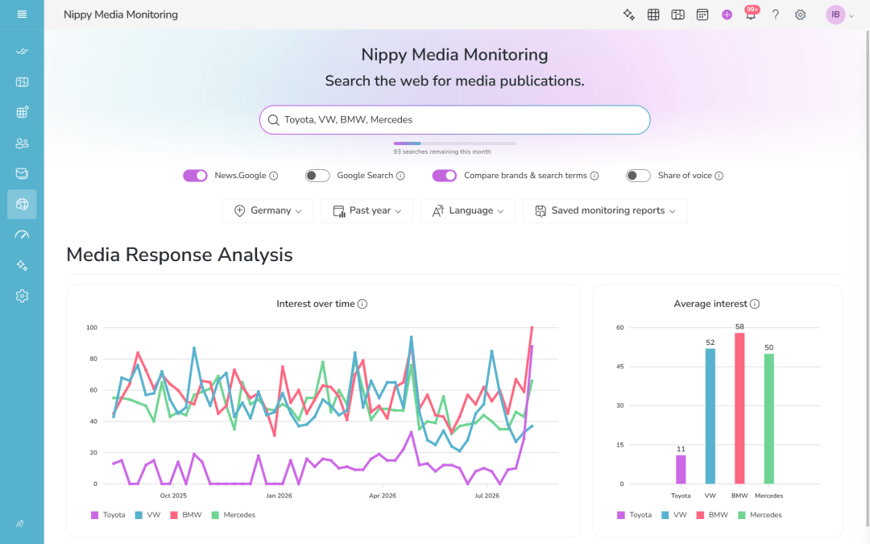Open notifications bell with 99+ badge

[x=752, y=15]
